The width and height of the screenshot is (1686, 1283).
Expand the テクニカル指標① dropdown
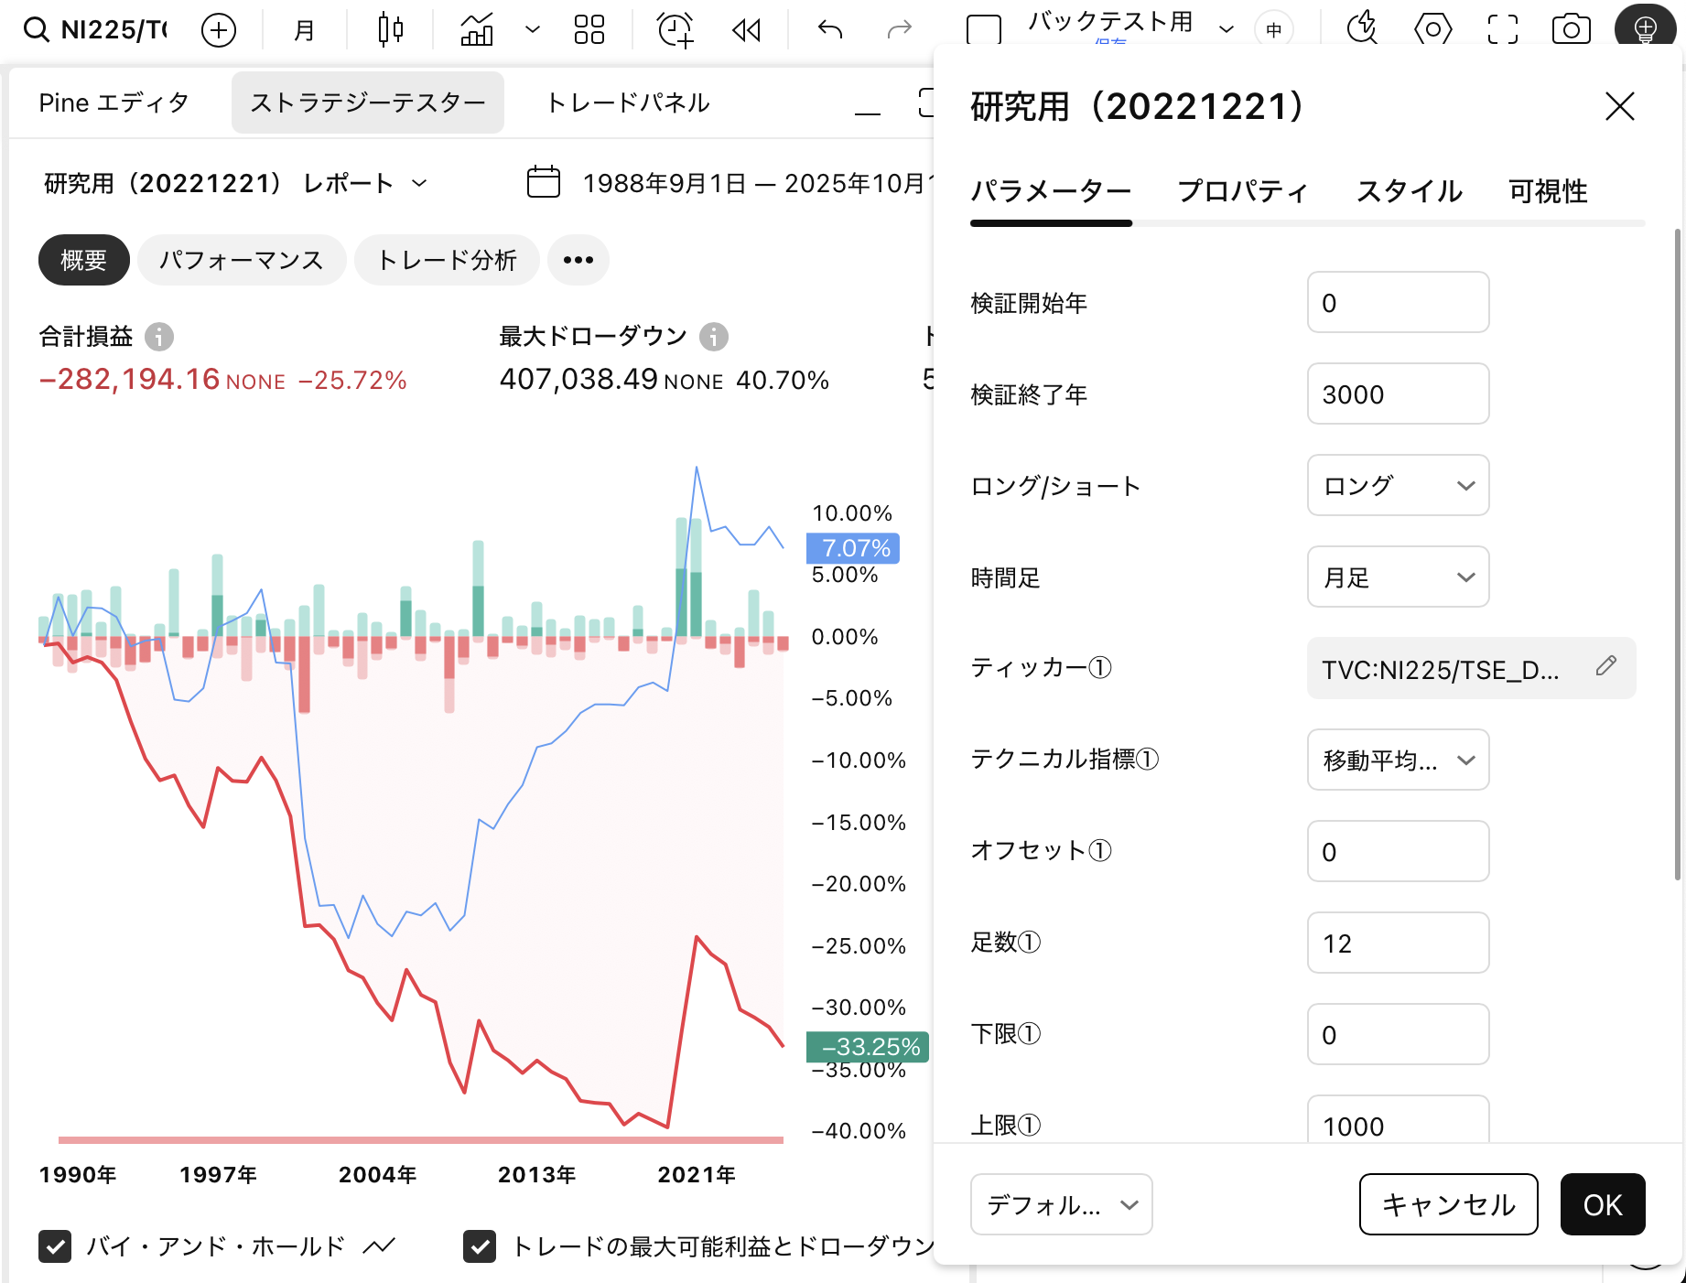(1398, 760)
